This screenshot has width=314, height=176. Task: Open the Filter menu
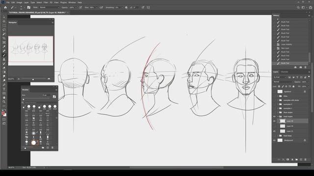coord(46,2)
